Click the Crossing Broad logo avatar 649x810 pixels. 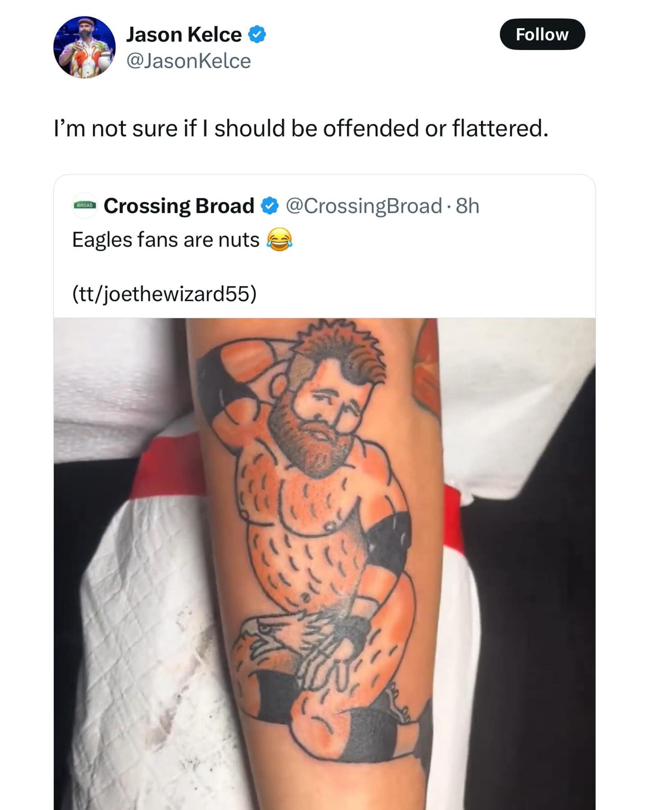[85, 206]
